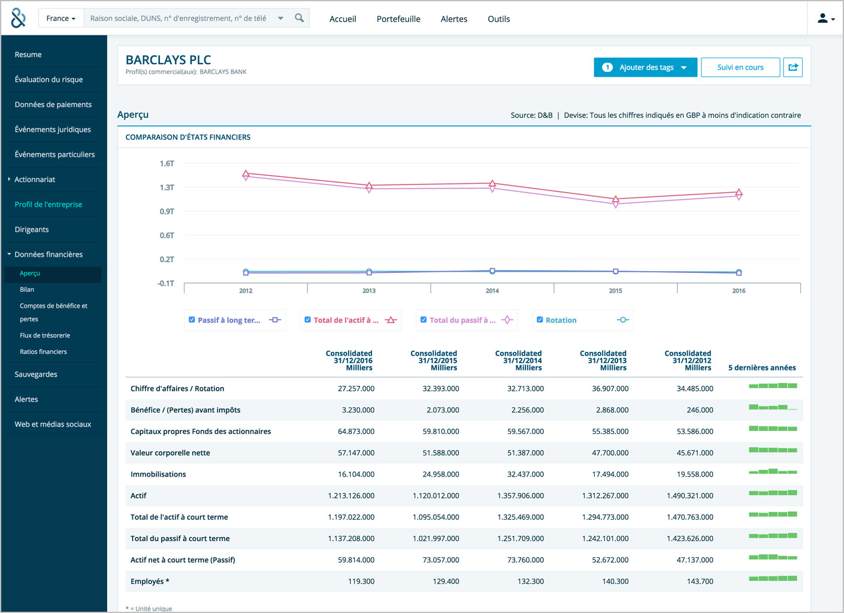The image size is (844, 613).
Task: Open the user account icon menu
Action: click(826, 19)
